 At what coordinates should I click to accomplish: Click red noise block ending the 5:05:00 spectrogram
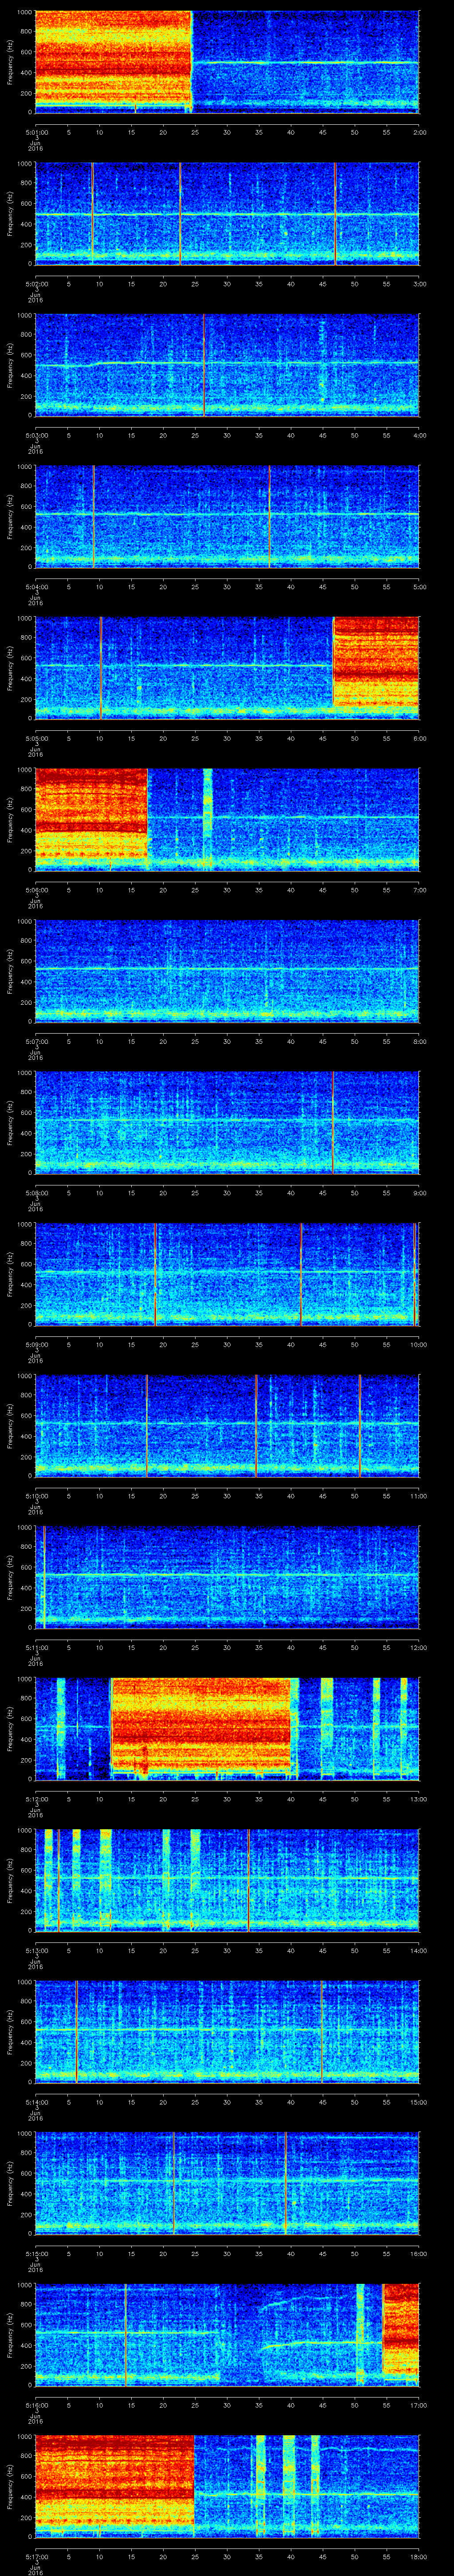pos(375,665)
